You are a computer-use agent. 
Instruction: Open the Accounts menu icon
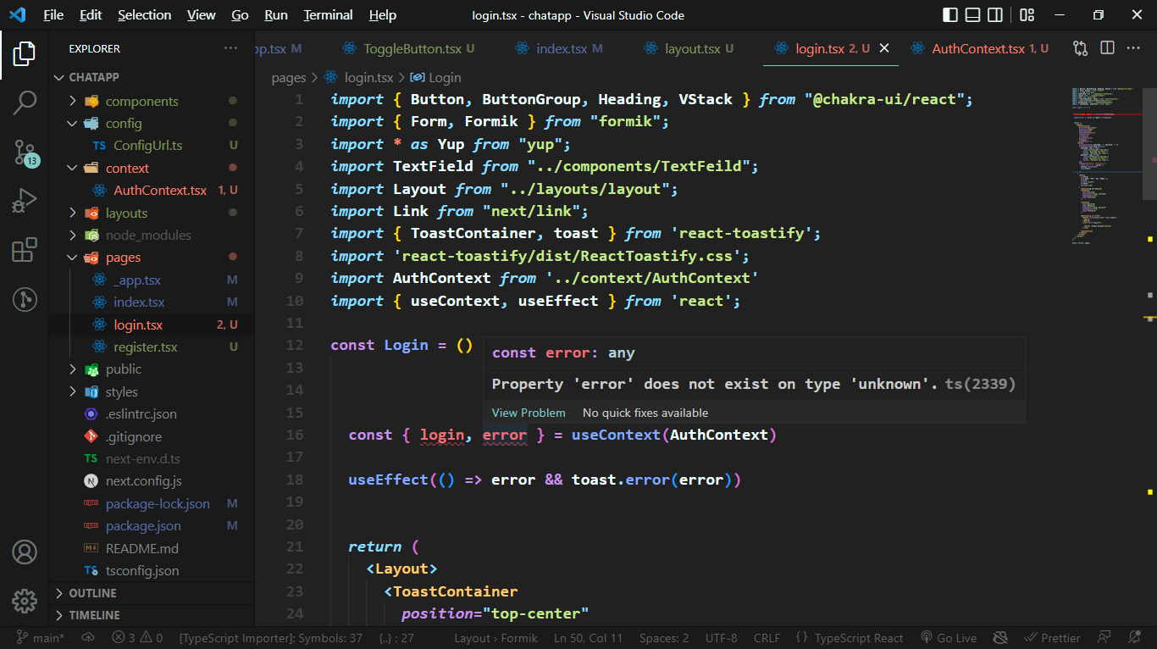pos(25,552)
